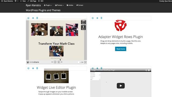The image size is (172, 97).
Task: Click the Read more button under Adapter Widget Rows
Action: click(121, 49)
